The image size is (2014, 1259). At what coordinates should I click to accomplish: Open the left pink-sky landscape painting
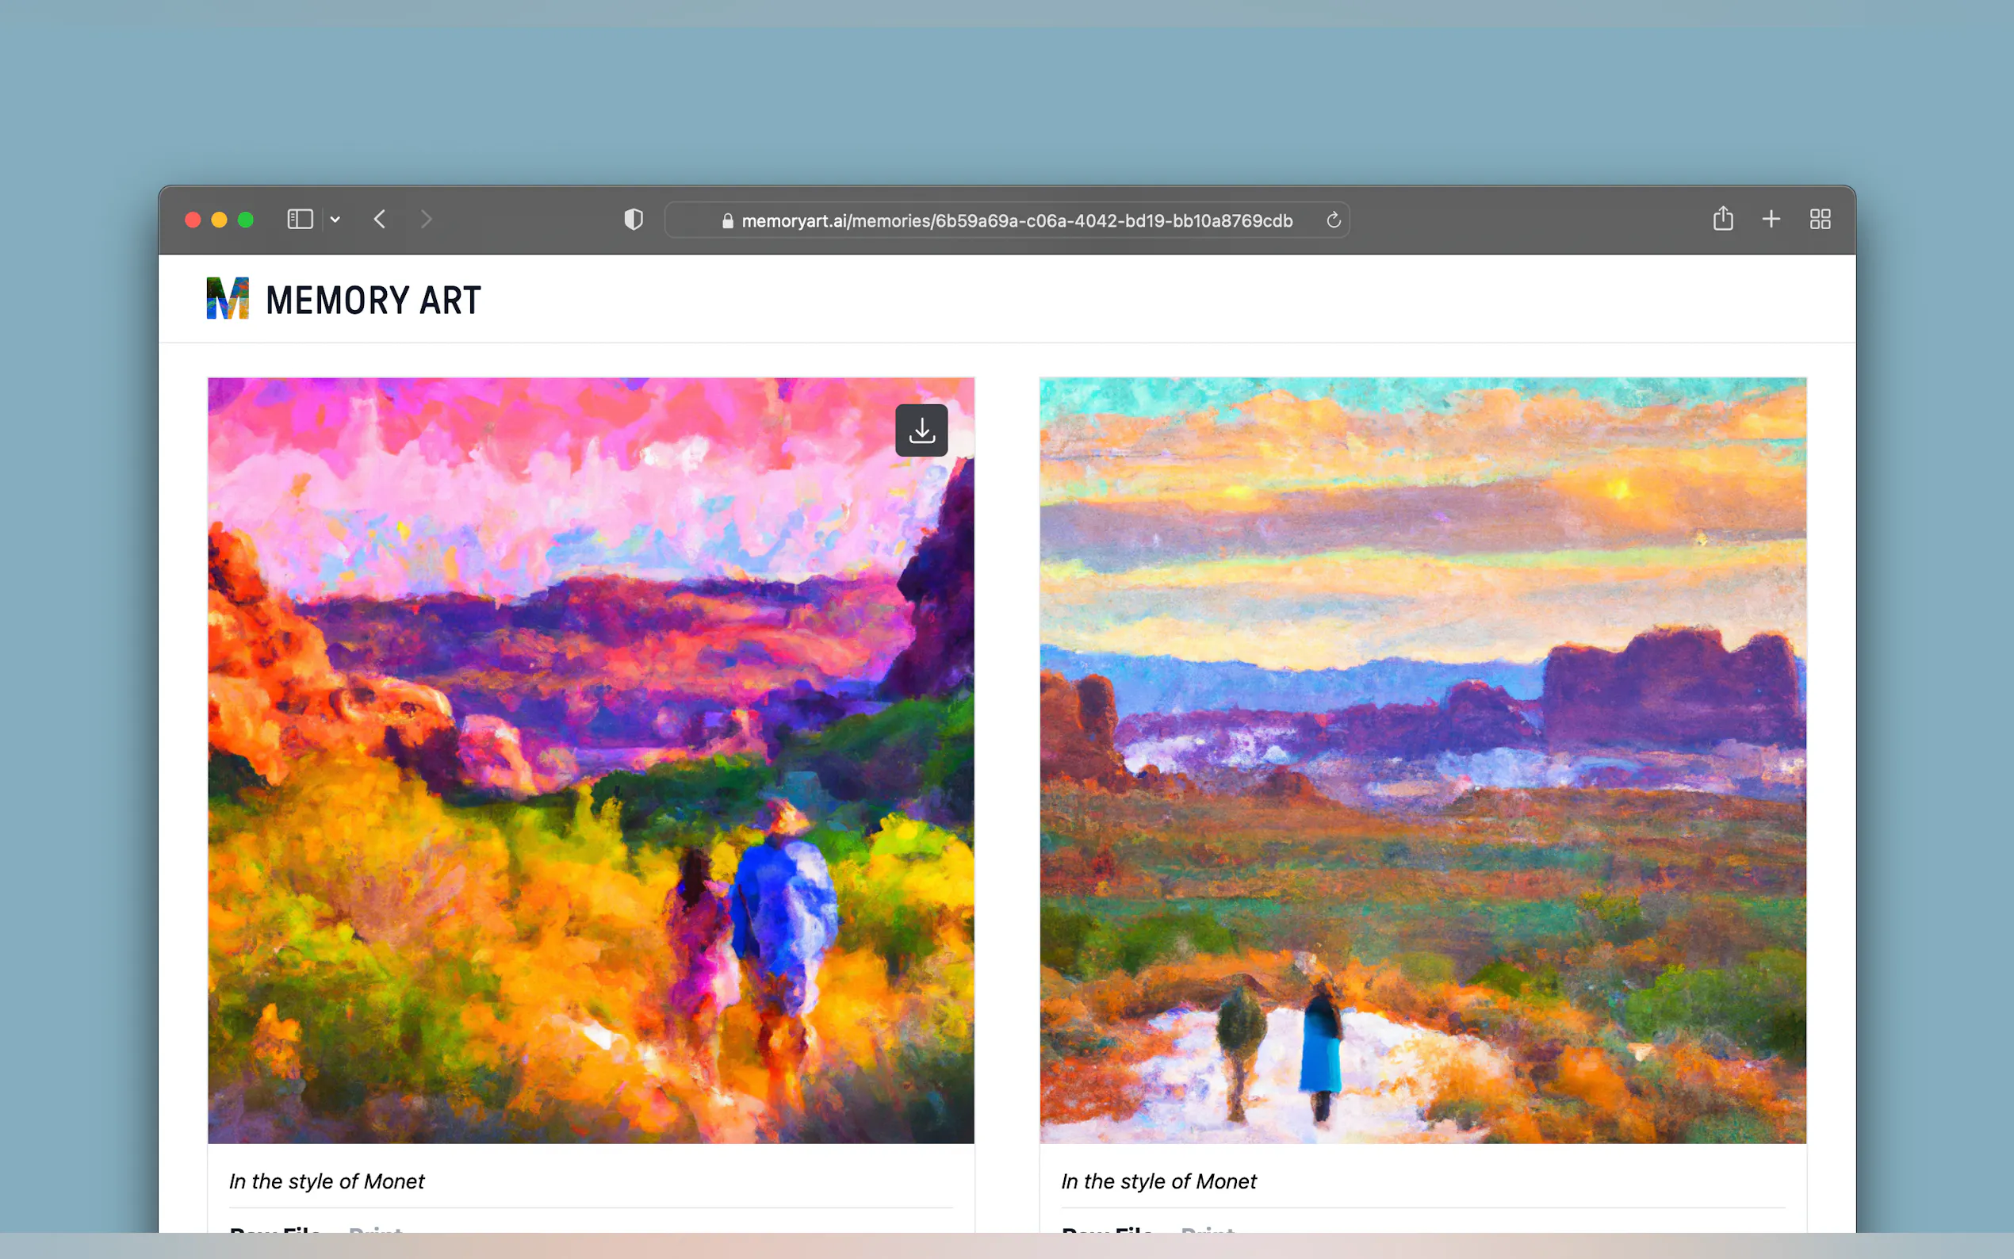point(590,760)
